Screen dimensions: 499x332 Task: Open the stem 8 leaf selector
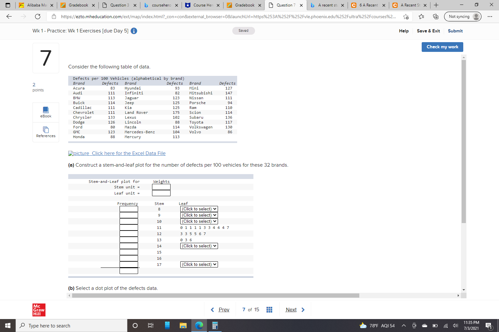point(198,209)
